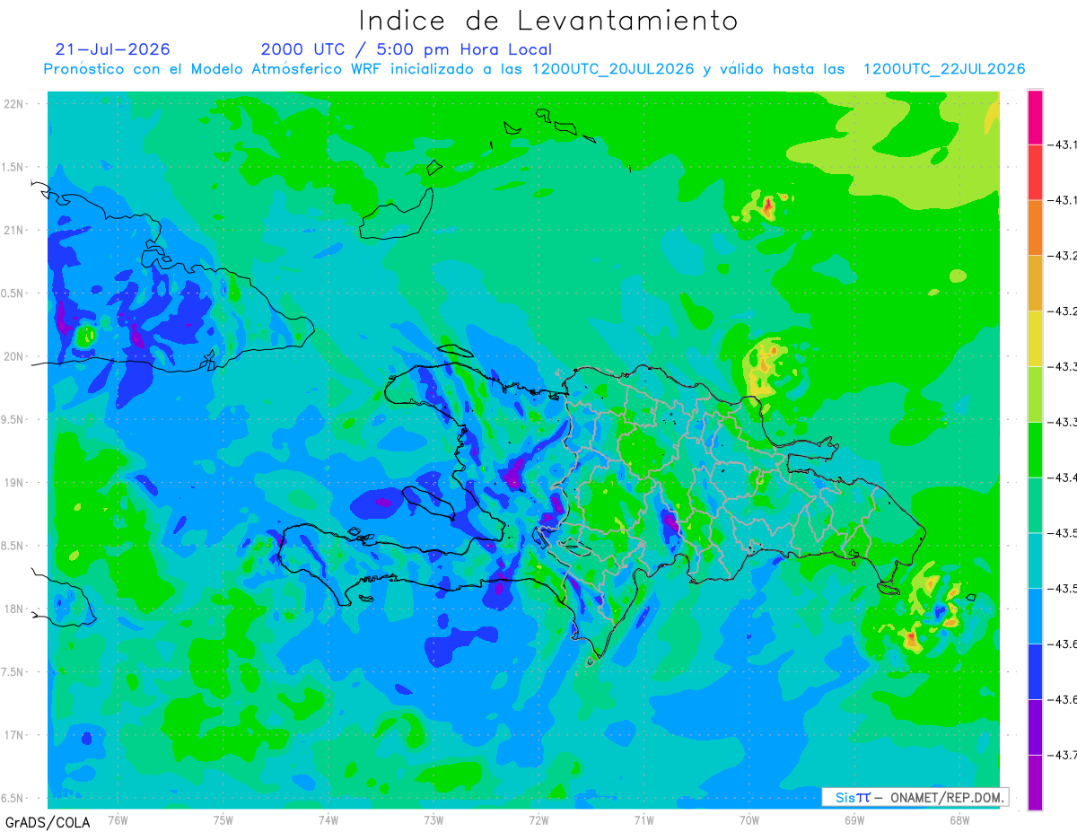Click the '75W' longitude label
The width and height of the screenshot is (1077, 832).
tap(223, 820)
